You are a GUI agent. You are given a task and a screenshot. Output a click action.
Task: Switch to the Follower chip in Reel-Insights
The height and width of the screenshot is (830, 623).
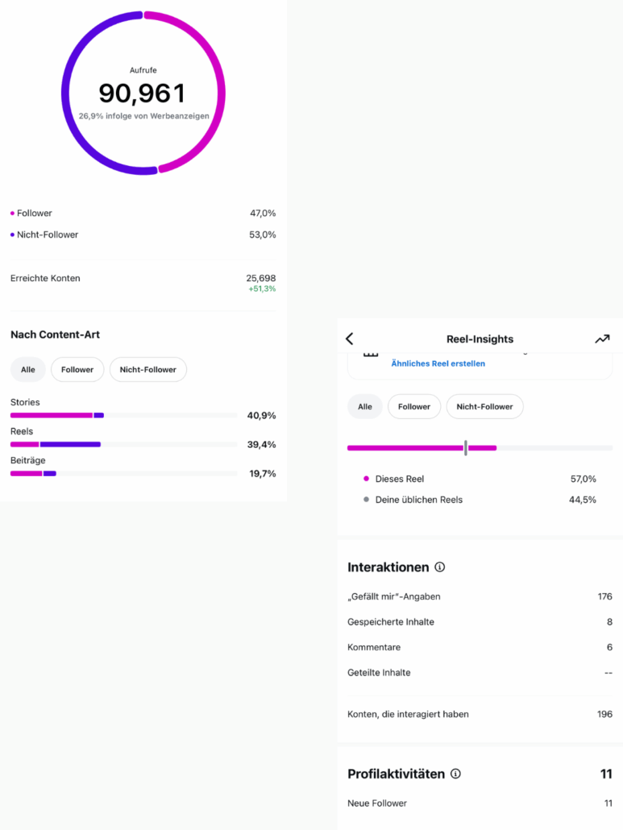tap(414, 406)
